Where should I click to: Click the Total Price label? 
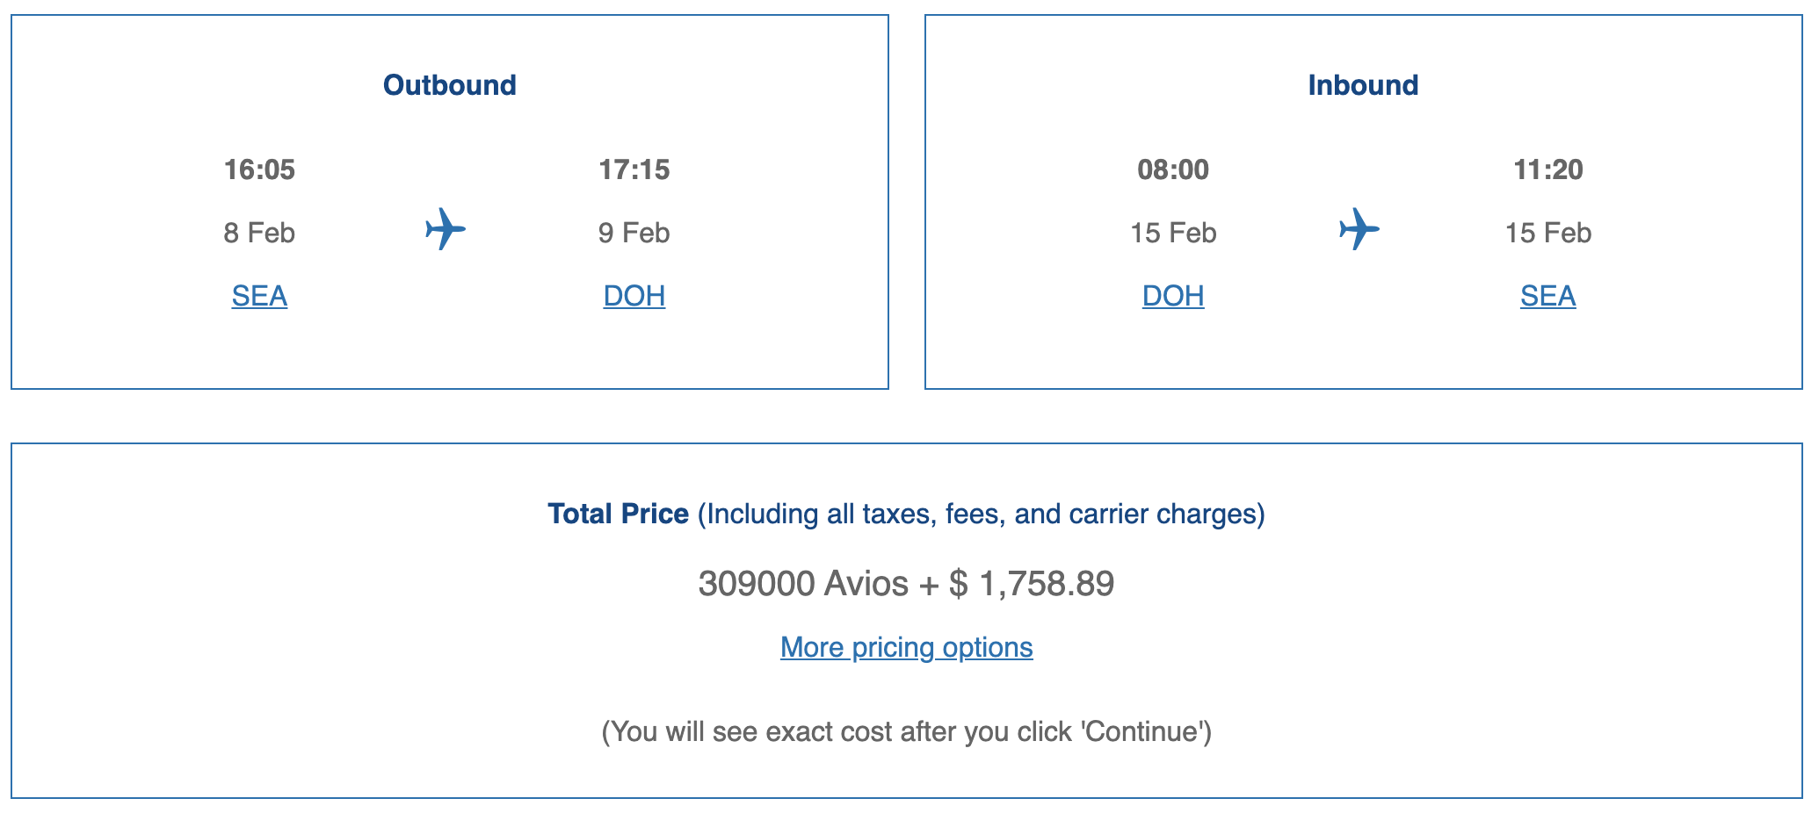(x=618, y=514)
